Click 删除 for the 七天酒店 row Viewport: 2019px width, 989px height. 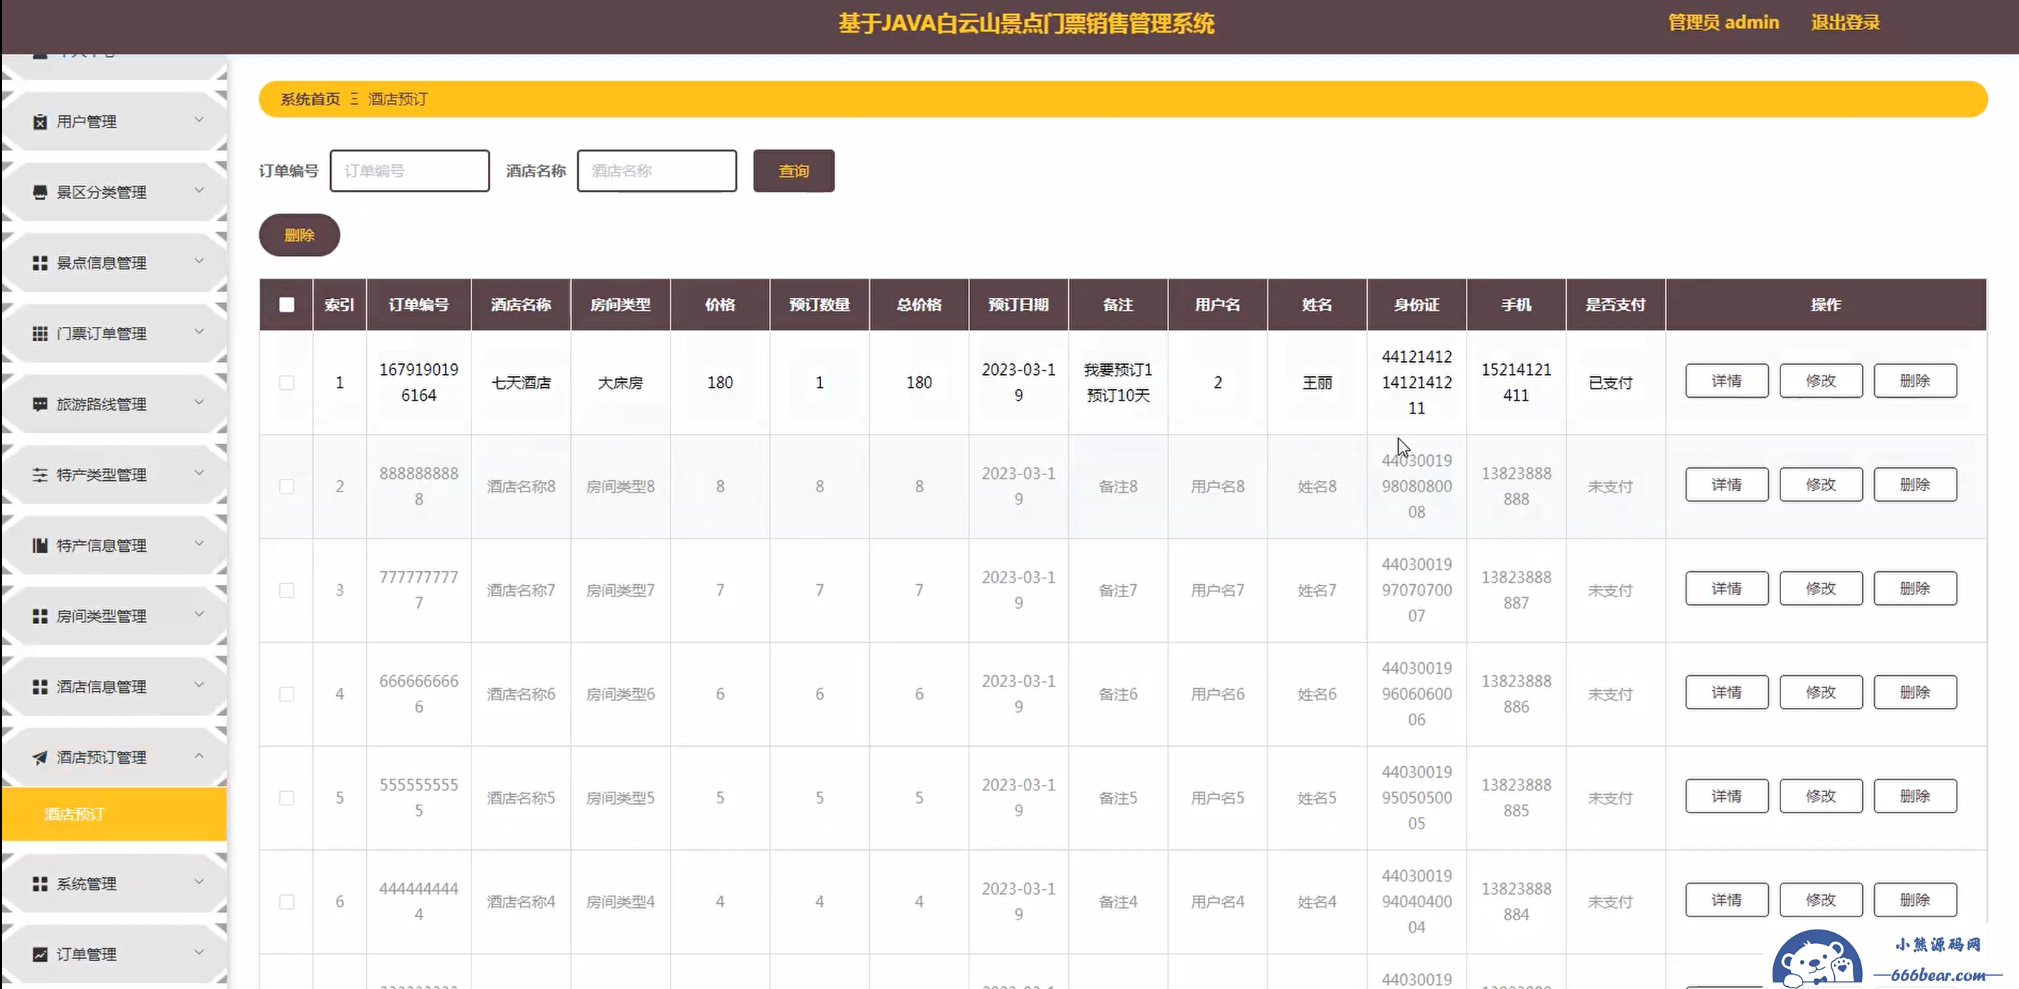click(1915, 381)
